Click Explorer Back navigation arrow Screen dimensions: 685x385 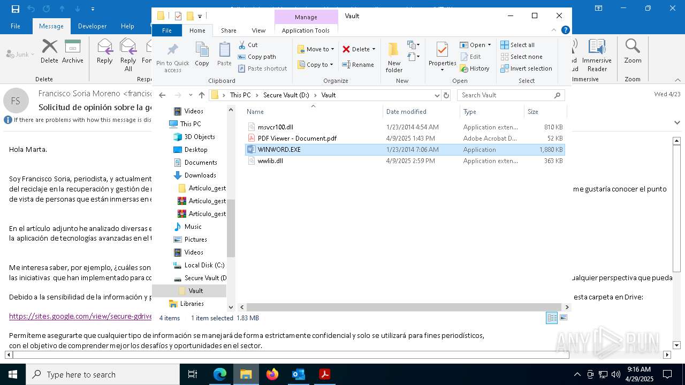tap(163, 95)
